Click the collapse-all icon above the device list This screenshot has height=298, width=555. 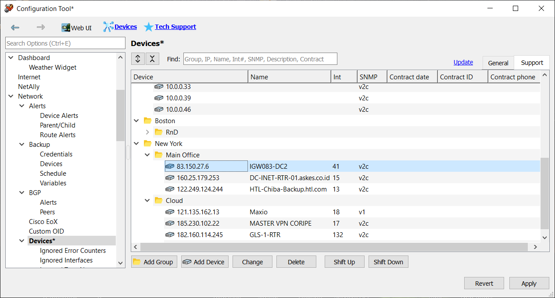click(x=152, y=58)
